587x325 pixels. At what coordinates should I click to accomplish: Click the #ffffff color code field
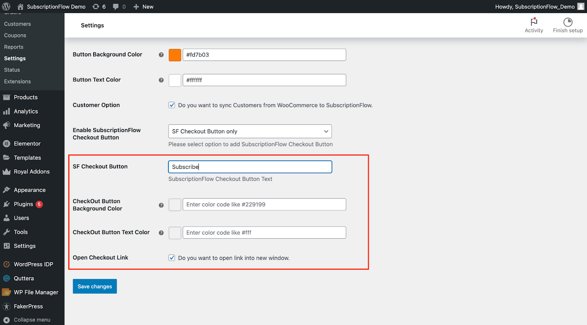click(265, 80)
